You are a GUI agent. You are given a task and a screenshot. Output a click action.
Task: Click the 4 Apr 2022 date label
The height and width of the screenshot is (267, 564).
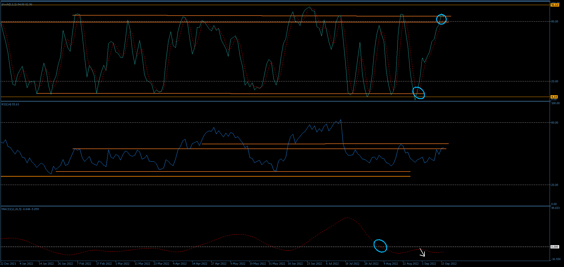[180, 264]
